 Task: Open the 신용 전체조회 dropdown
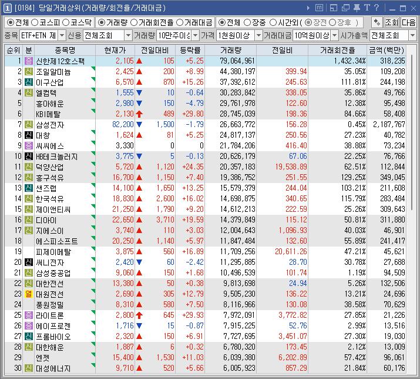(x=129, y=35)
